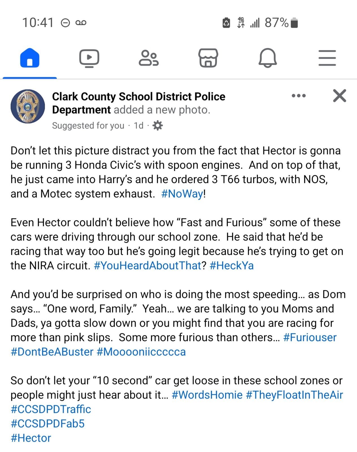
Task: Open the Marketplace storefront icon
Action: coord(208,58)
